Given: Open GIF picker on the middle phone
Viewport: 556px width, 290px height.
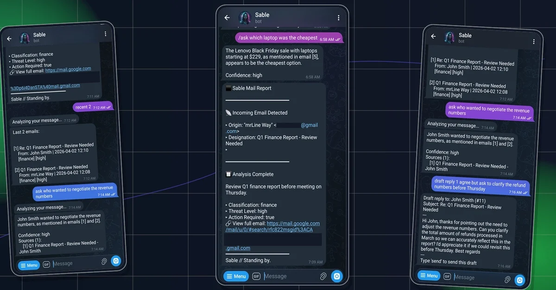Looking at the screenshot, I should coord(256,276).
